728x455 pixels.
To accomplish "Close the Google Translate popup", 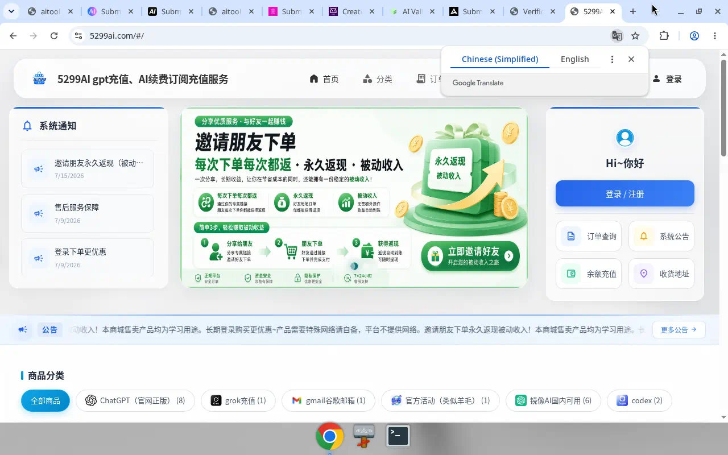I will (631, 59).
